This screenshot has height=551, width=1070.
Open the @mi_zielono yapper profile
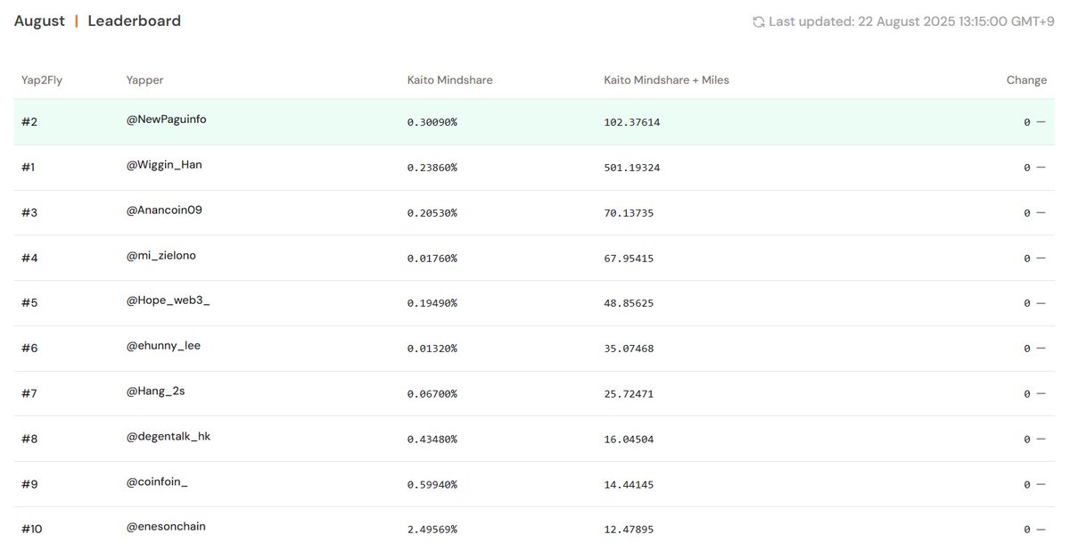tap(161, 256)
